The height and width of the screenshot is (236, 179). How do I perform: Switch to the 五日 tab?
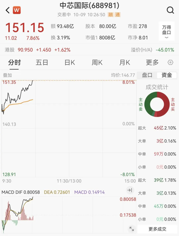click(42, 63)
